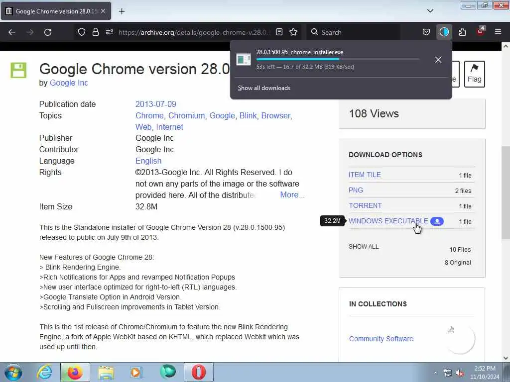Image resolution: width=510 pixels, height=382 pixels.
Task: Go back to the previous page
Action: click(12, 32)
